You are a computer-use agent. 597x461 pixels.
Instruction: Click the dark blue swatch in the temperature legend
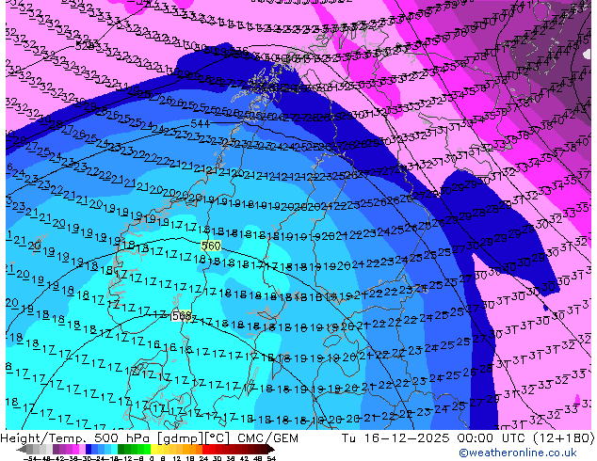[89, 450]
